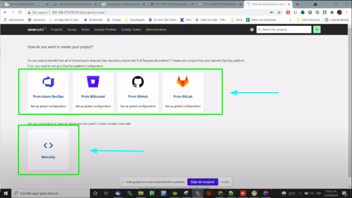Screen dimensions: 352x198
Task: Open the Quality Profiles menu item
Action: [x=105, y=30]
